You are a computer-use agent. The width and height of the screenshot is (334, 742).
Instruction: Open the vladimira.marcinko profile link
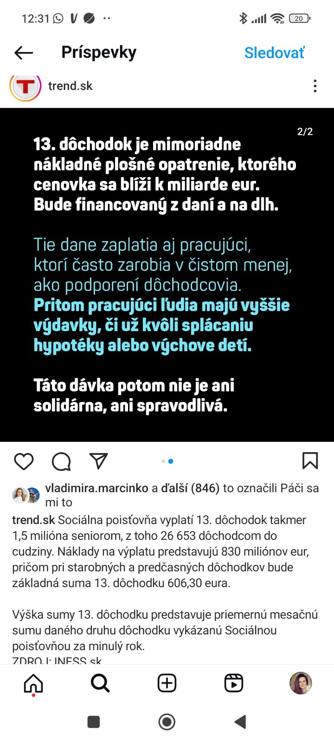[97, 488]
